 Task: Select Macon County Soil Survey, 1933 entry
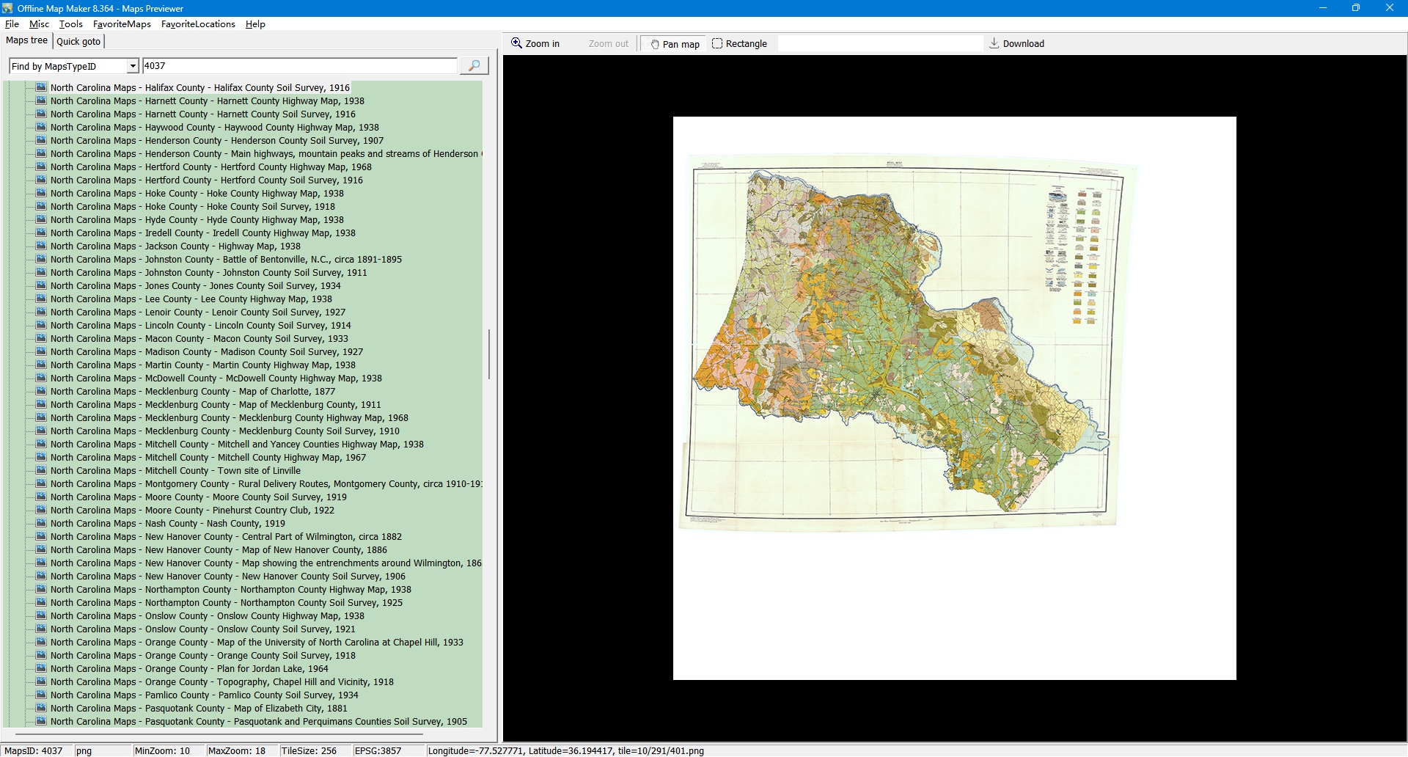[x=199, y=339]
